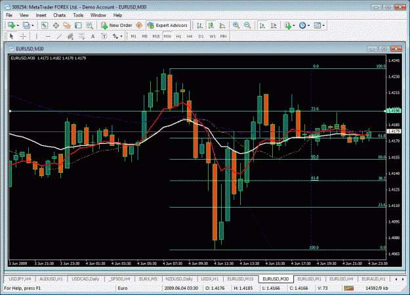Click the New Order button
The width and height of the screenshot is (410, 295).
coord(117,26)
